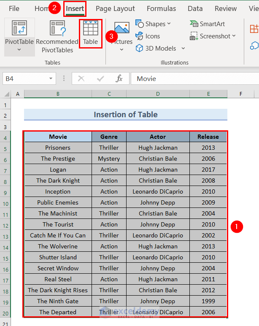Screen dimensions: 259x326
Task: Select the The Wolverine cell
Action: point(58,246)
